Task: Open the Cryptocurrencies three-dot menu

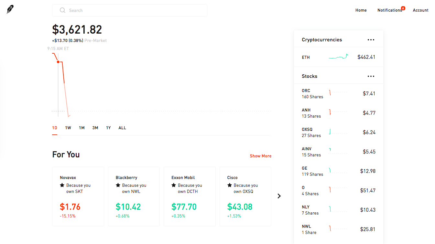Action: (x=371, y=40)
